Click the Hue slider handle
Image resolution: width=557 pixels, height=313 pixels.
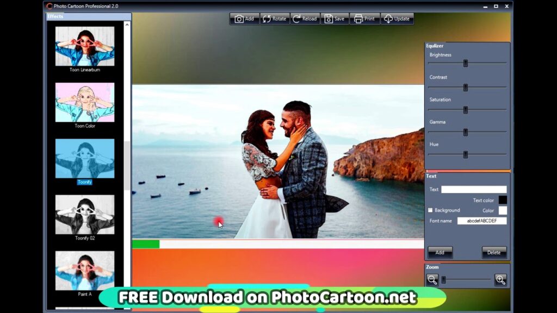[466, 155]
